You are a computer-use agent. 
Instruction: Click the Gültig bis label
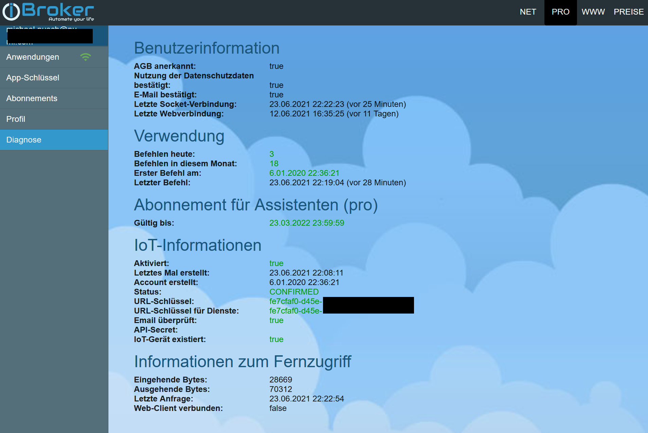tap(154, 223)
